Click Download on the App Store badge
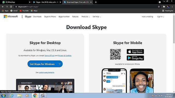 point(135,51)
